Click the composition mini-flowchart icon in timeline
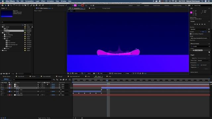Screen dimensions: 212x119 point(54,80)
